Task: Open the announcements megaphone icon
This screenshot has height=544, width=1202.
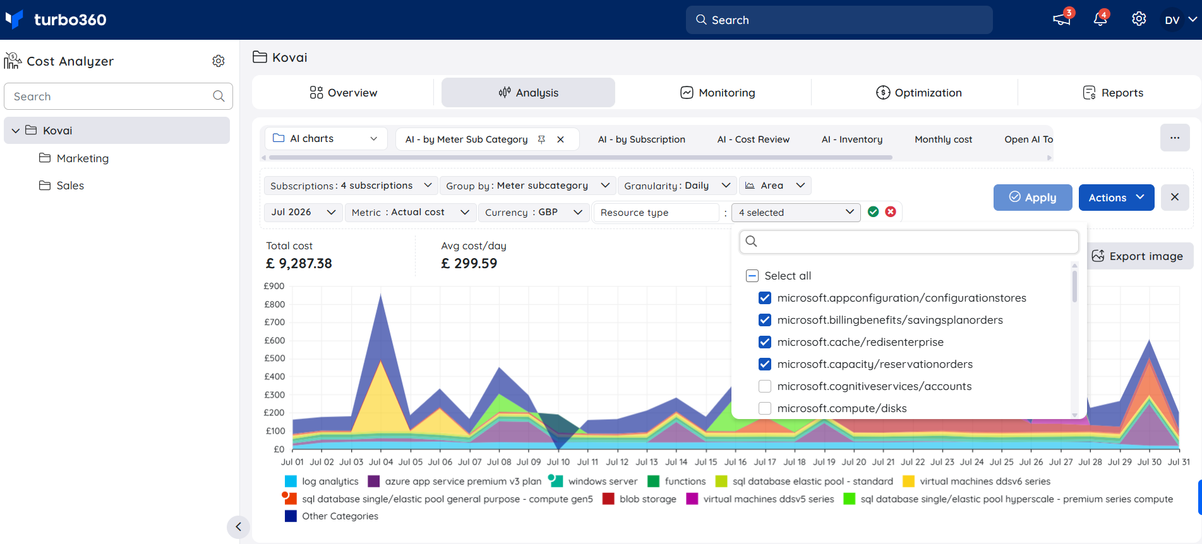Action: pos(1062,20)
